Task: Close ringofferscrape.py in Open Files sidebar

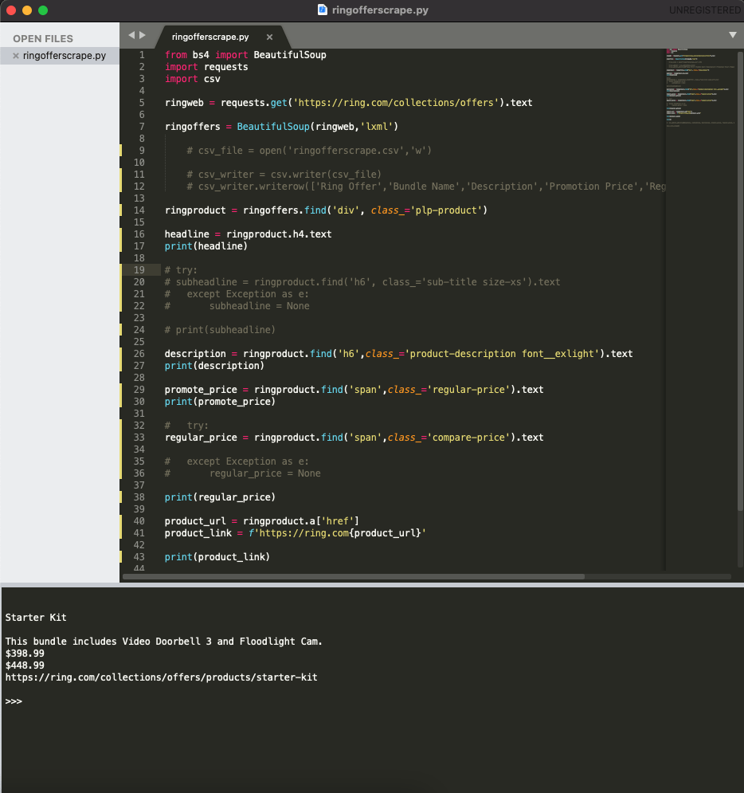Action: tap(16, 56)
